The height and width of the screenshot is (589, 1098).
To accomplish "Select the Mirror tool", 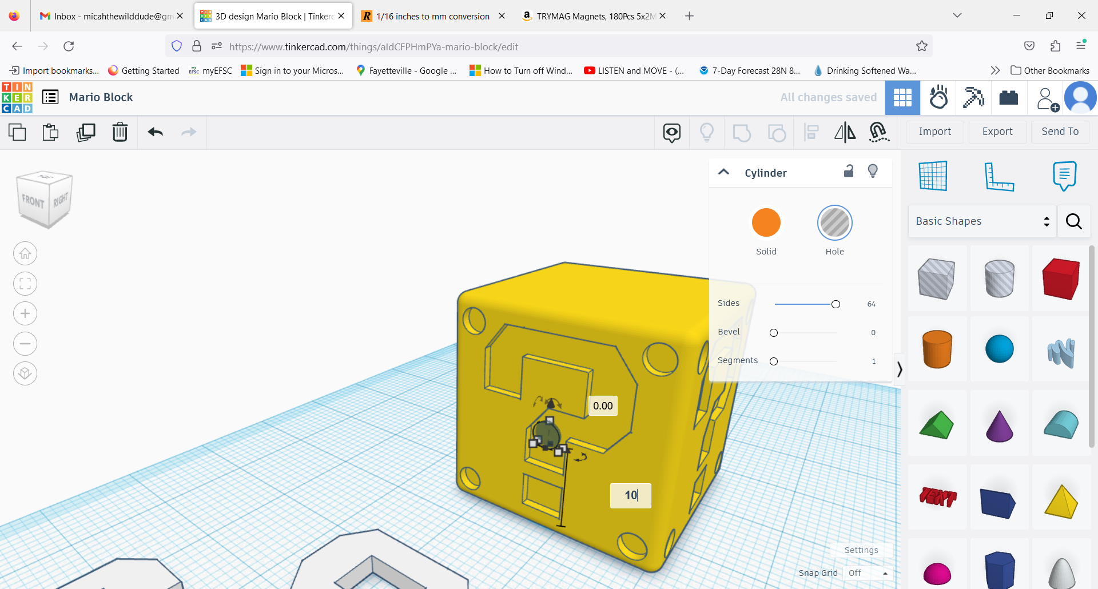I will point(845,132).
